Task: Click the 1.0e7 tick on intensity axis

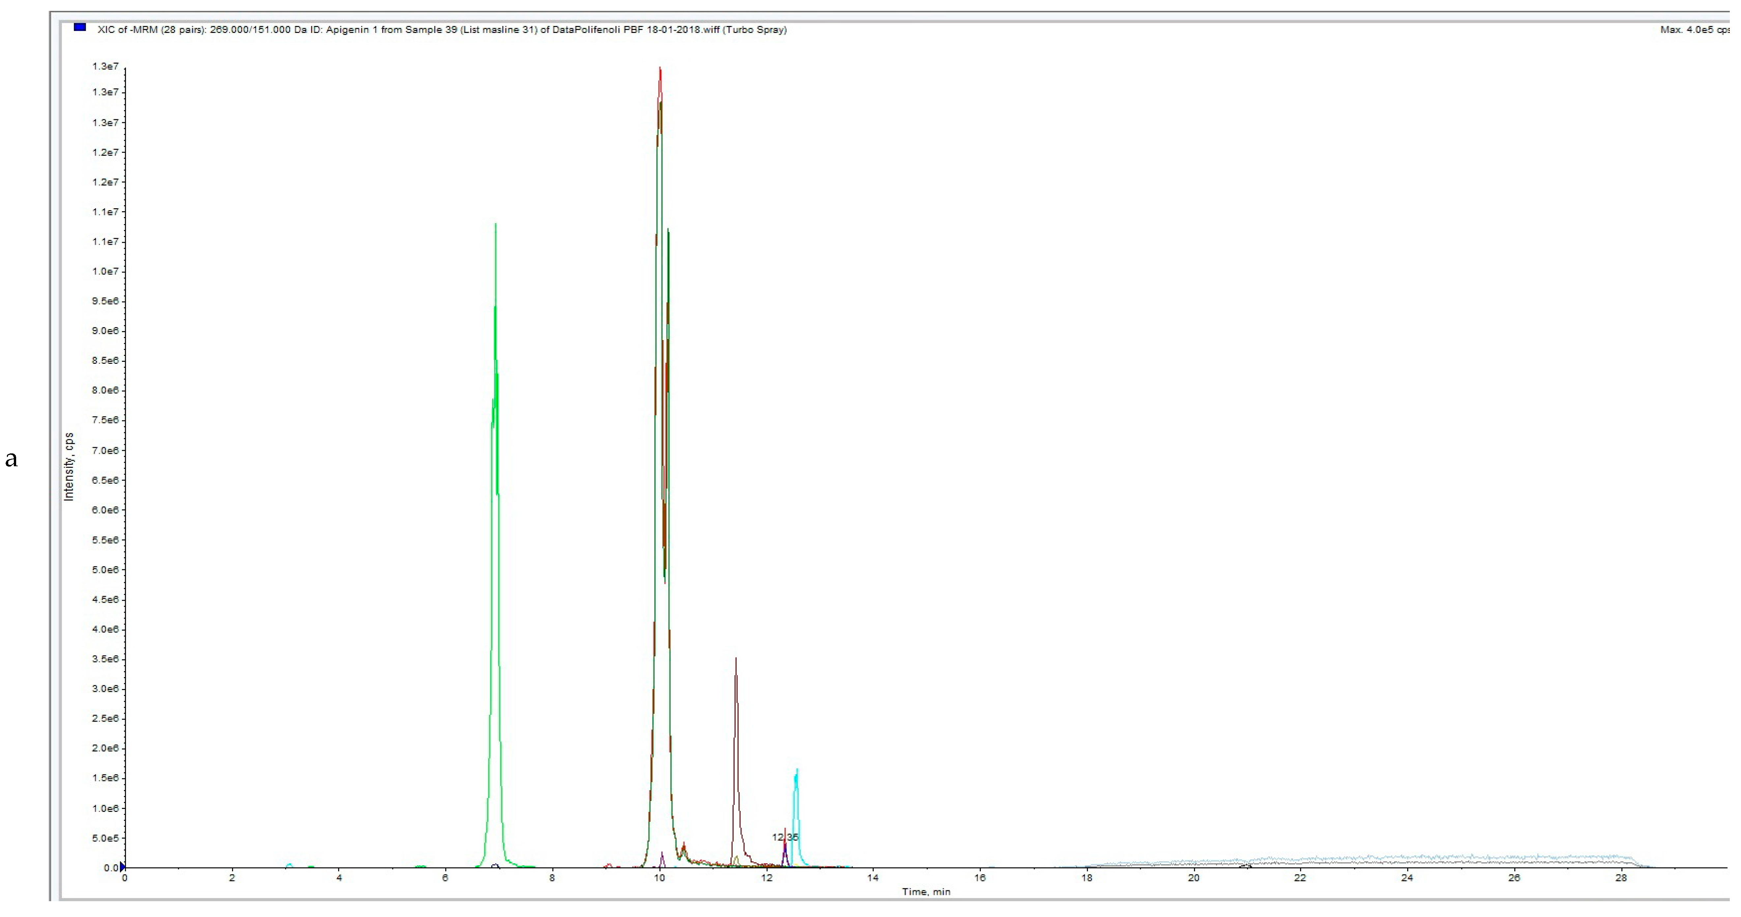Action: (x=105, y=272)
